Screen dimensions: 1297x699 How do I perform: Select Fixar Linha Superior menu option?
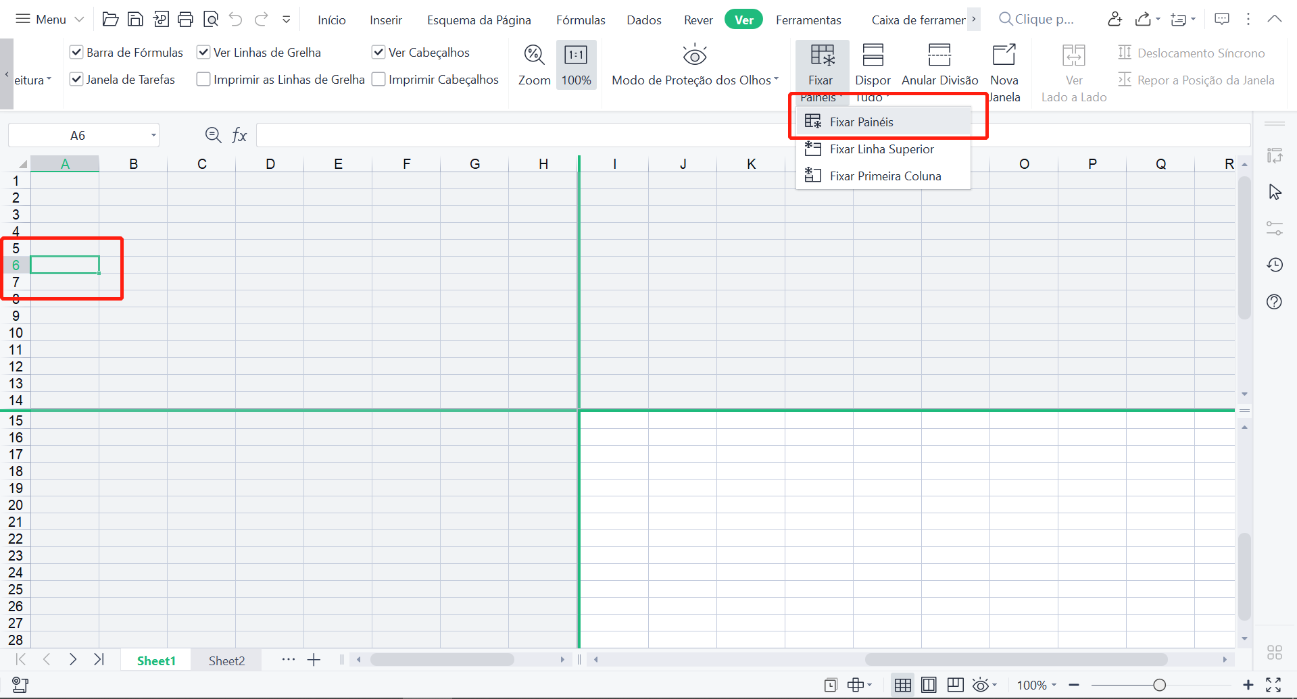click(x=881, y=149)
